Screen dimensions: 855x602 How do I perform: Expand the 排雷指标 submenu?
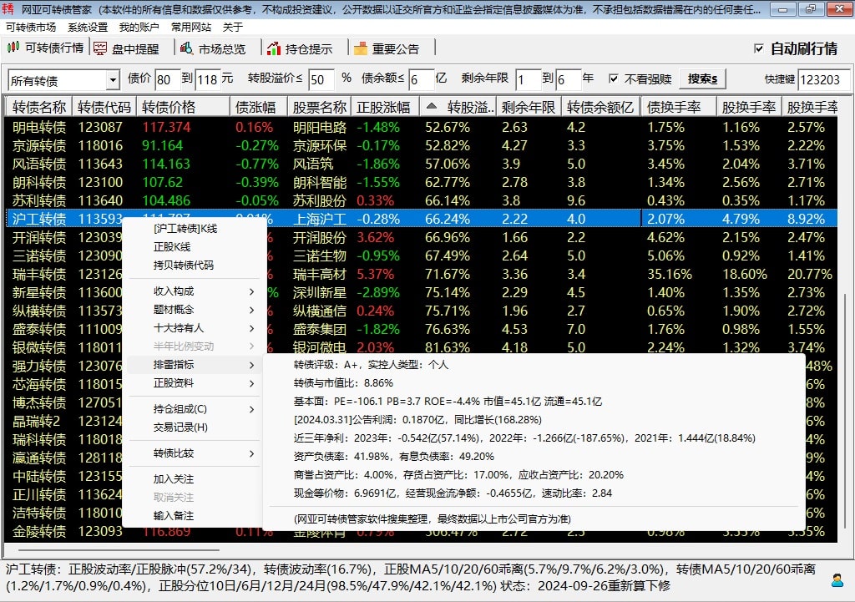(251, 365)
